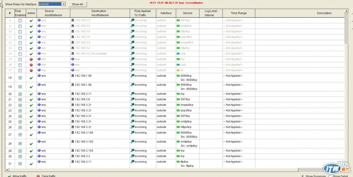Click the allow checkmark icon in rule 22
The image size is (353, 177).
pyautogui.click(x=31, y=105)
